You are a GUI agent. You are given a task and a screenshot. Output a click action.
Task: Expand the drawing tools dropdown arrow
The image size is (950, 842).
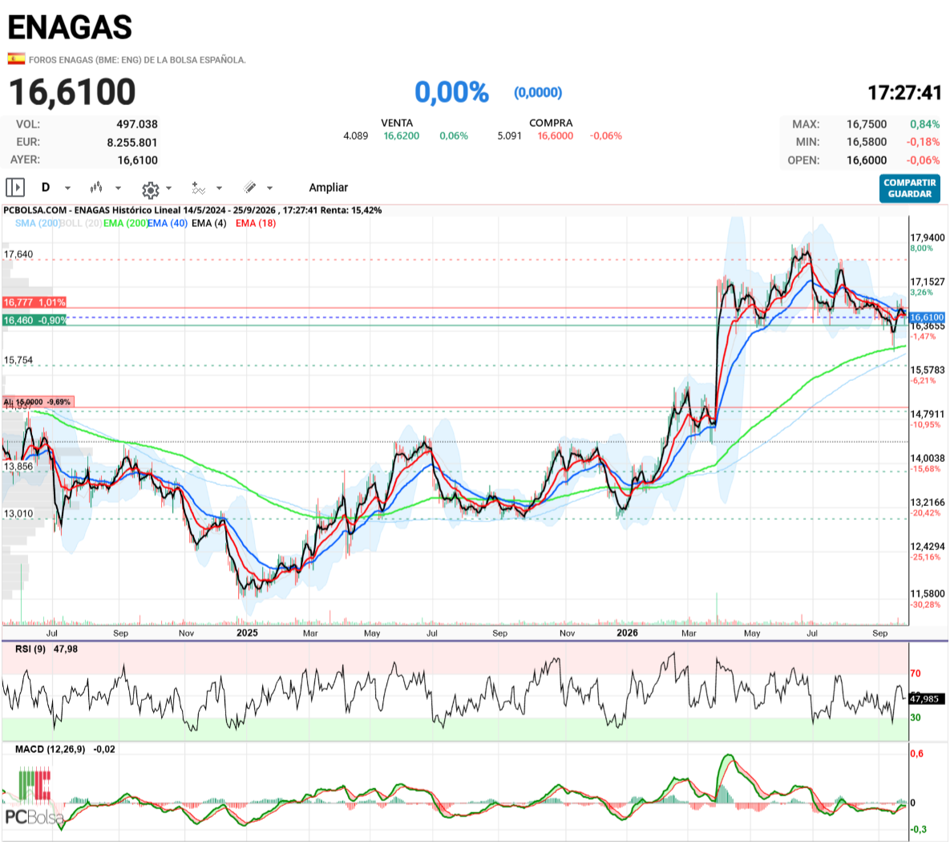coord(269,188)
